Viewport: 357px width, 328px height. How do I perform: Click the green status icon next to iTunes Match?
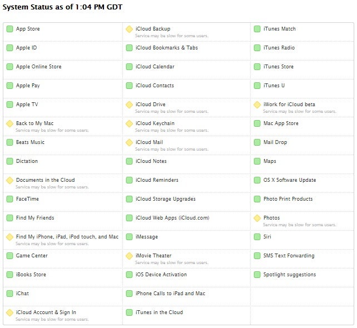click(x=257, y=29)
